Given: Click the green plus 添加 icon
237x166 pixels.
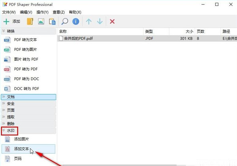Looking at the screenshot, I should pyautogui.click(x=7, y=21).
